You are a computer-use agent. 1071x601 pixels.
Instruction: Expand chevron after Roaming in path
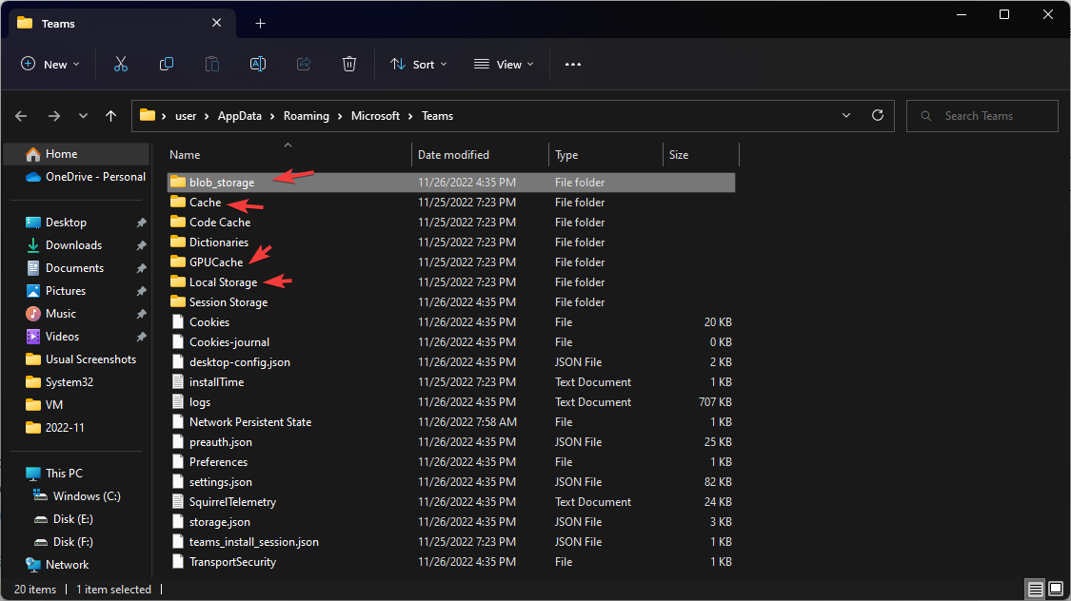click(340, 116)
